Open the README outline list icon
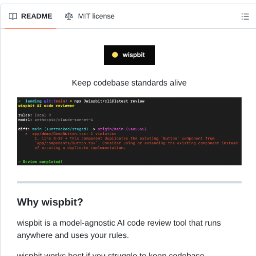 (x=245, y=16)
